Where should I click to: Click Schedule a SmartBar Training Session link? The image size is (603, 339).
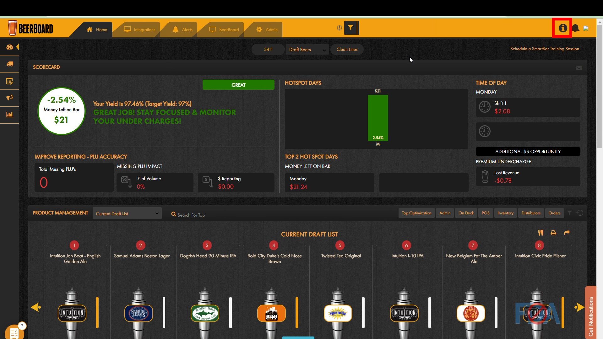[x=545, y=49]
